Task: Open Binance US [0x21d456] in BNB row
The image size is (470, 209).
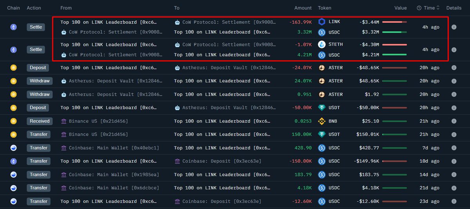Action: click(98, 121)
